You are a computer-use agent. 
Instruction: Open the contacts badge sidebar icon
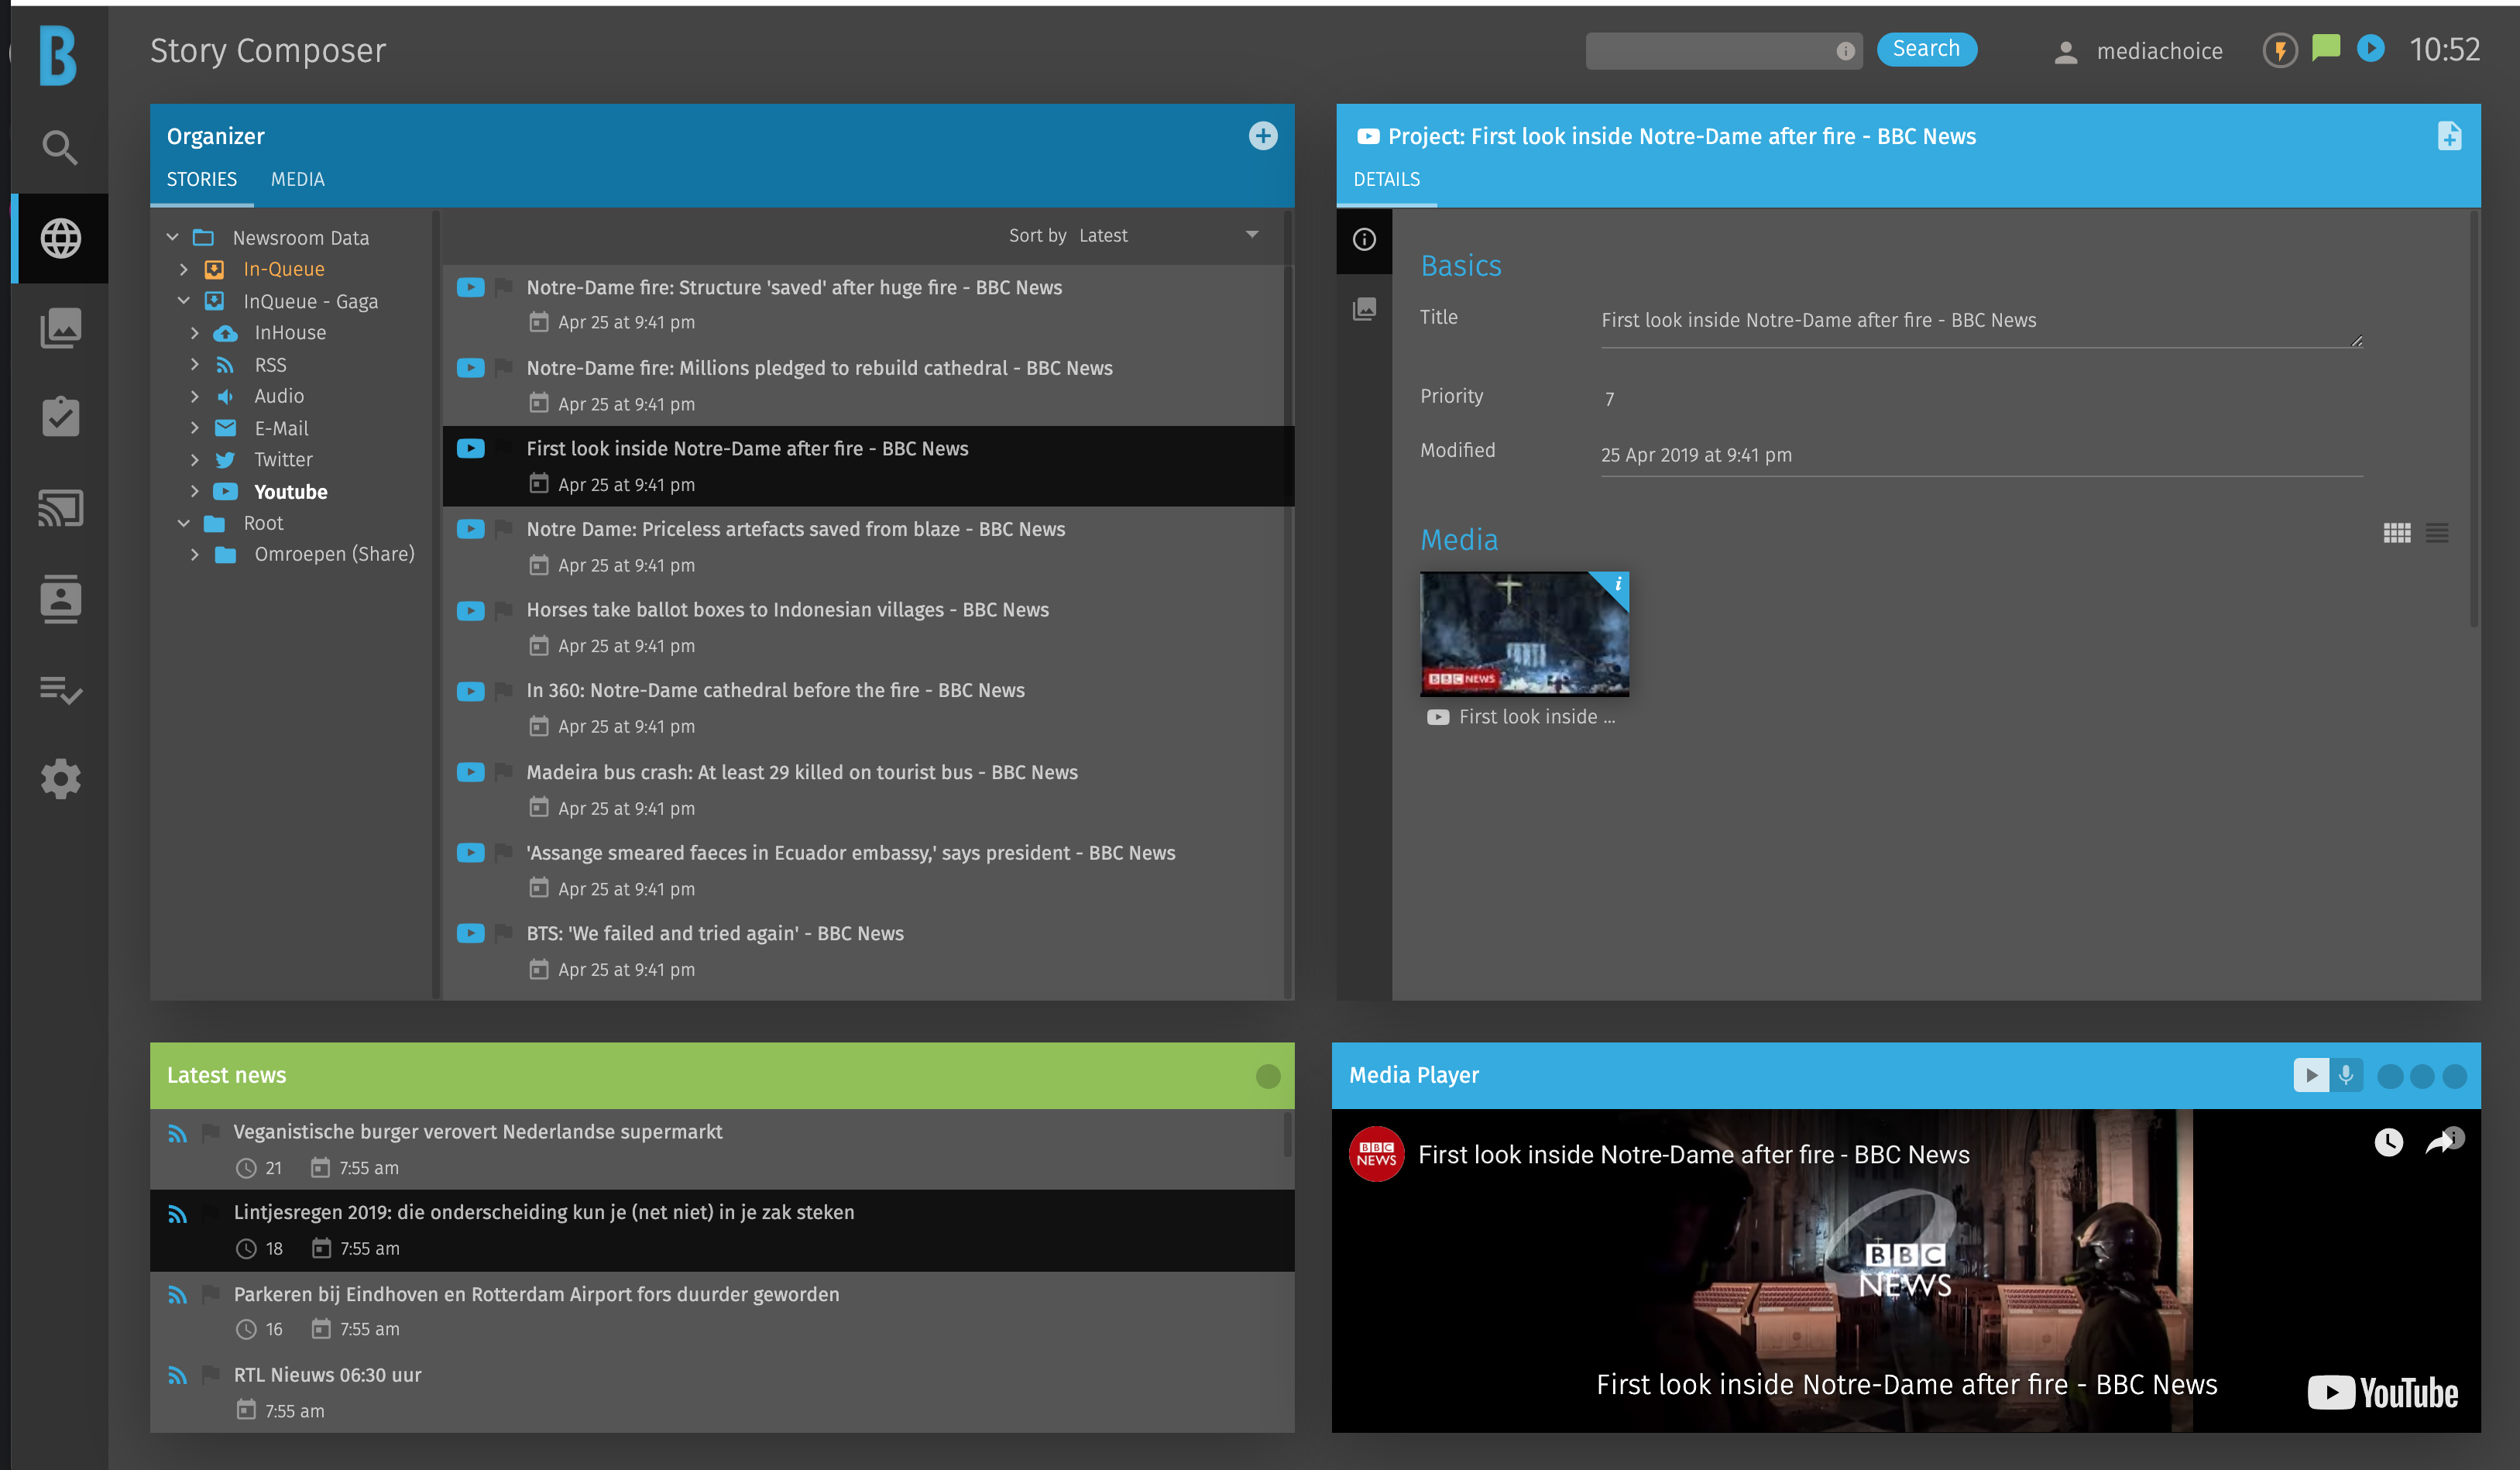tap(60, 598)
